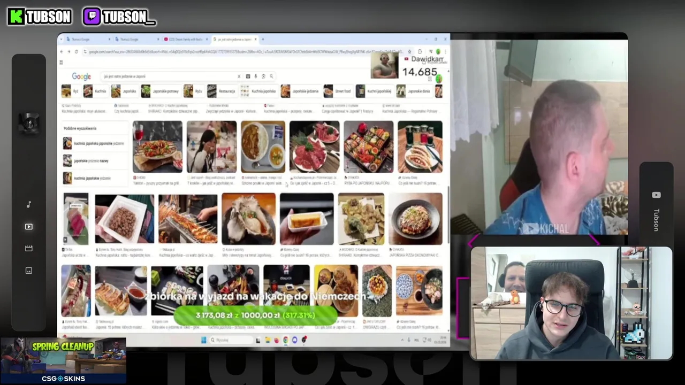685x385 pixels.
Task: Click the Twitch logo beside TUBSON_
Action: tap(92, 17)
